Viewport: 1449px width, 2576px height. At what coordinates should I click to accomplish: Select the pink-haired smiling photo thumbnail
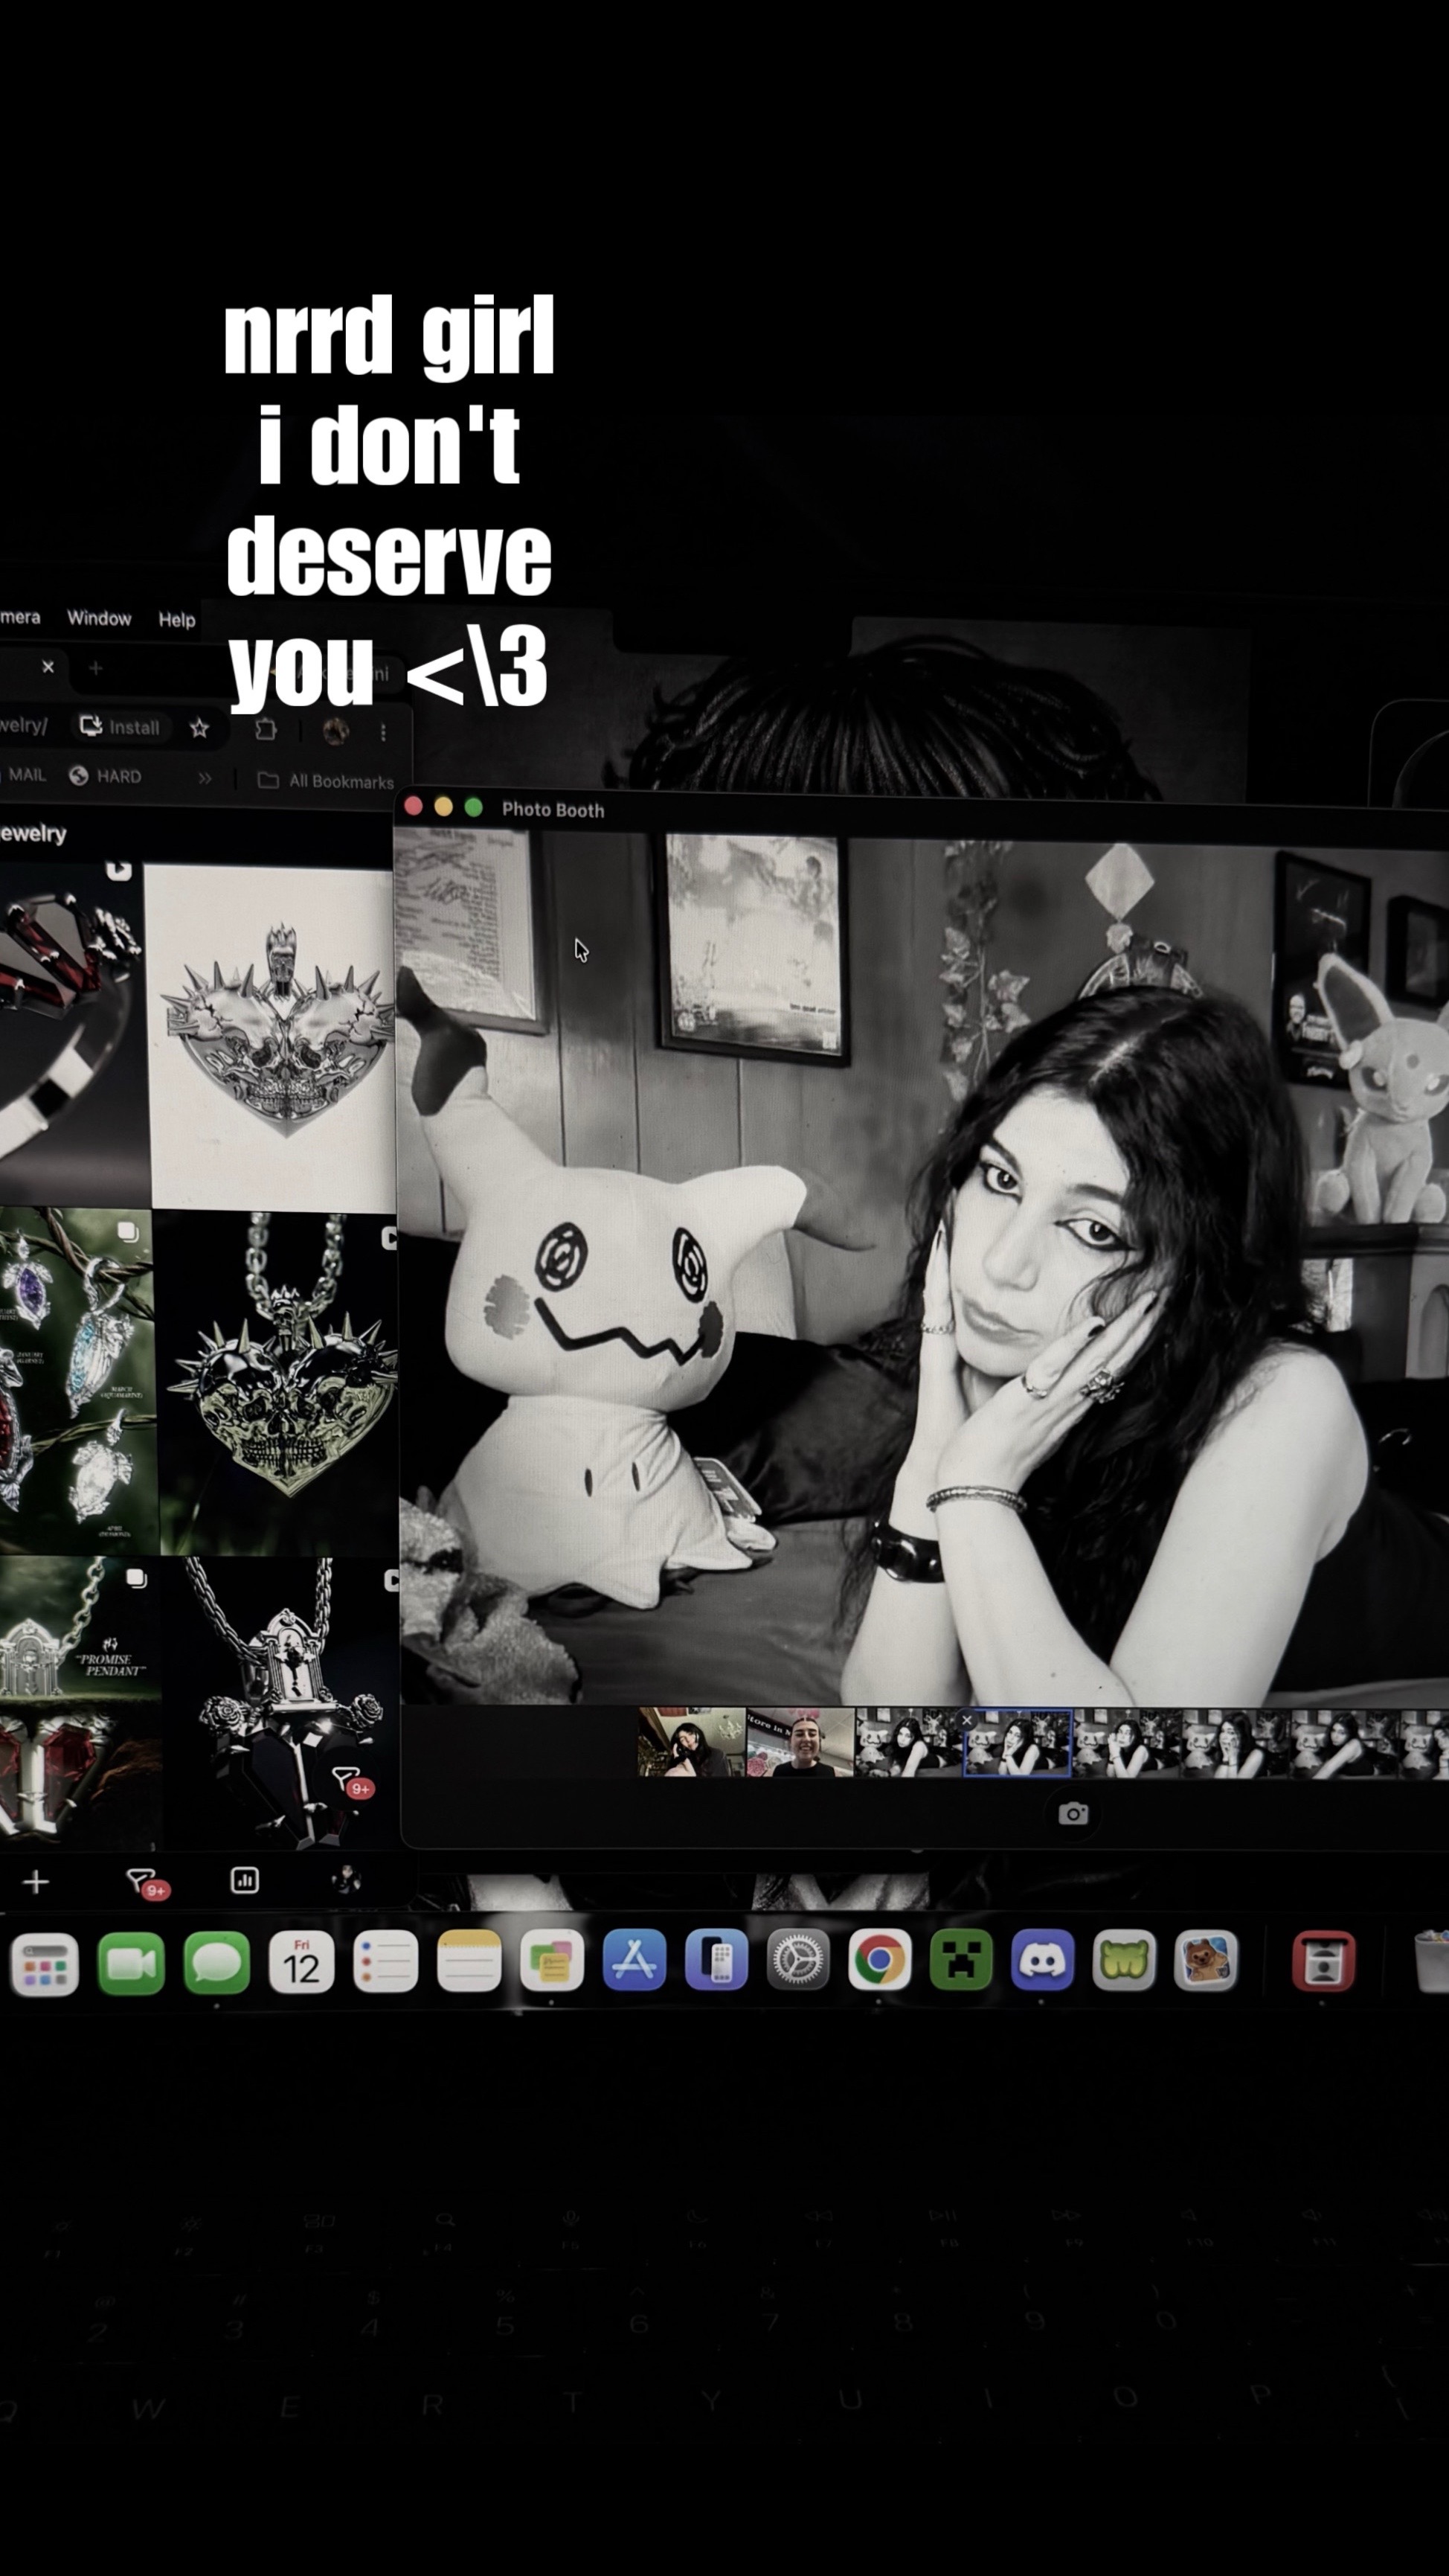(x=800, y=1742)
